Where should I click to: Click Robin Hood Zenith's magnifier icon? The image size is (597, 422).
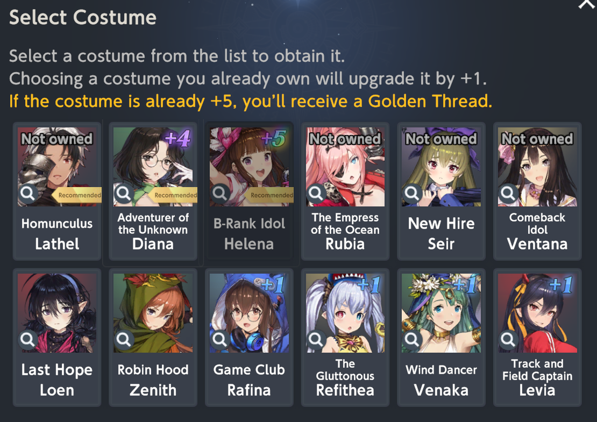coord(124,339)
